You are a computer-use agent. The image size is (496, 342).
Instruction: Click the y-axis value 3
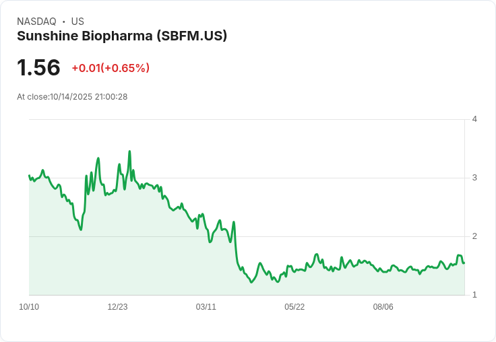click(474, 178)
